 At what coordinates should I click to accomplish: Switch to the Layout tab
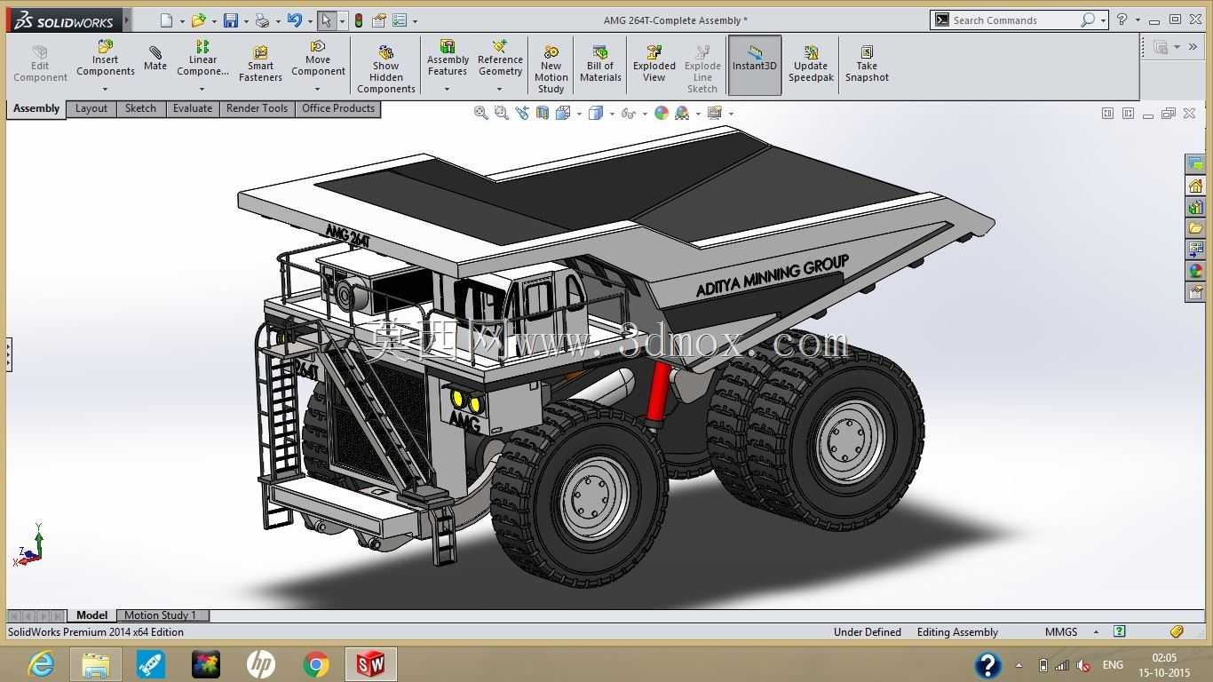coord(91,109)
